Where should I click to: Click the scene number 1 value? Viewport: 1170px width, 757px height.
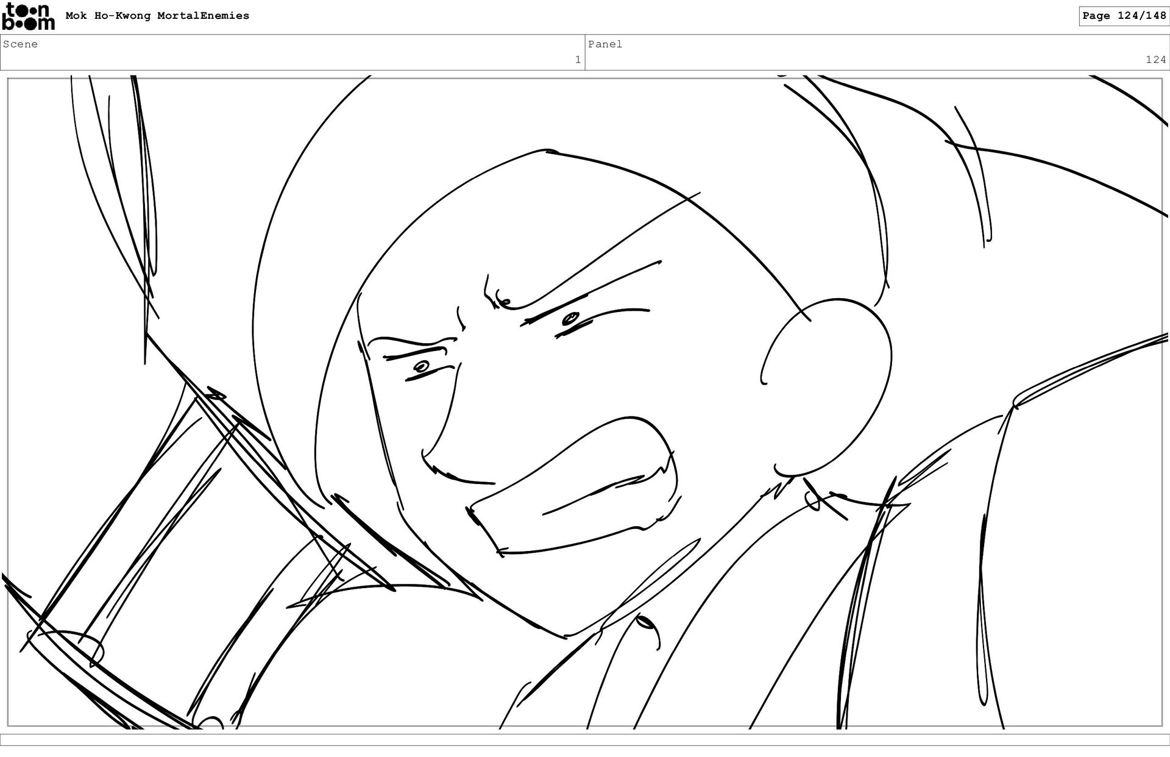tap(578, 60)
